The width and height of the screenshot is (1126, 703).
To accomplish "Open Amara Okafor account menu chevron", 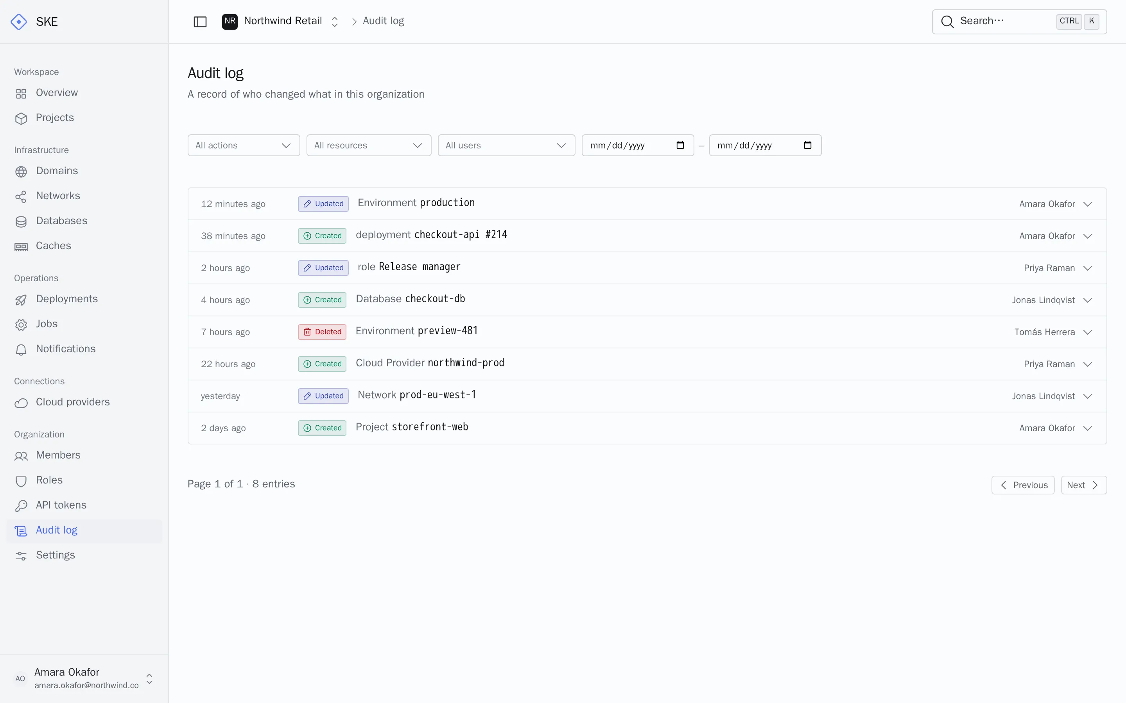I will point(149,679).
